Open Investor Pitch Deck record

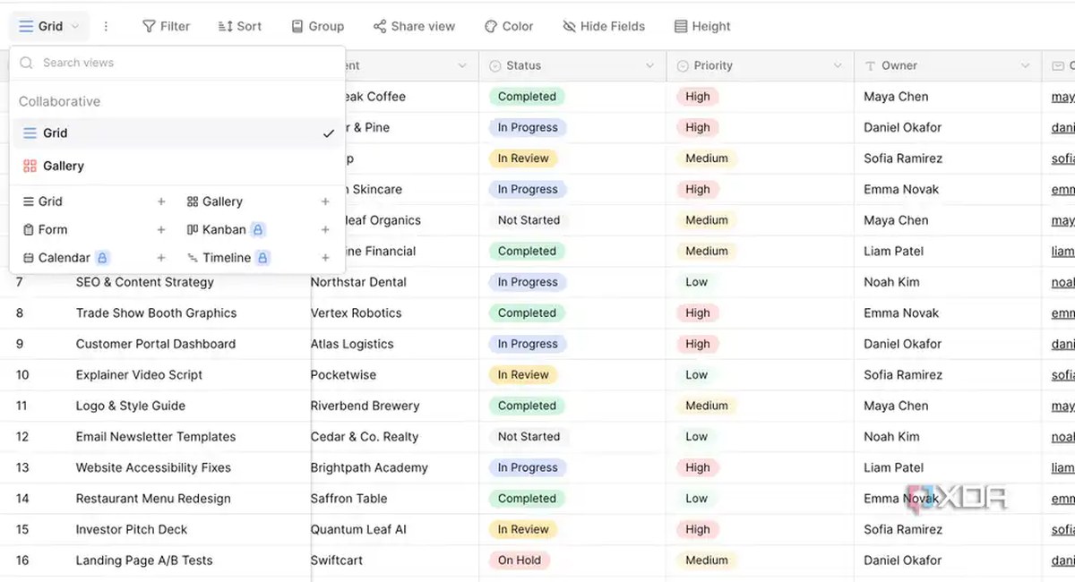(x=132, y=529)
